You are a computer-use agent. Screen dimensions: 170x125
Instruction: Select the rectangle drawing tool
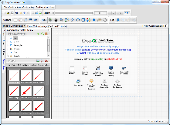click(83, 20)
